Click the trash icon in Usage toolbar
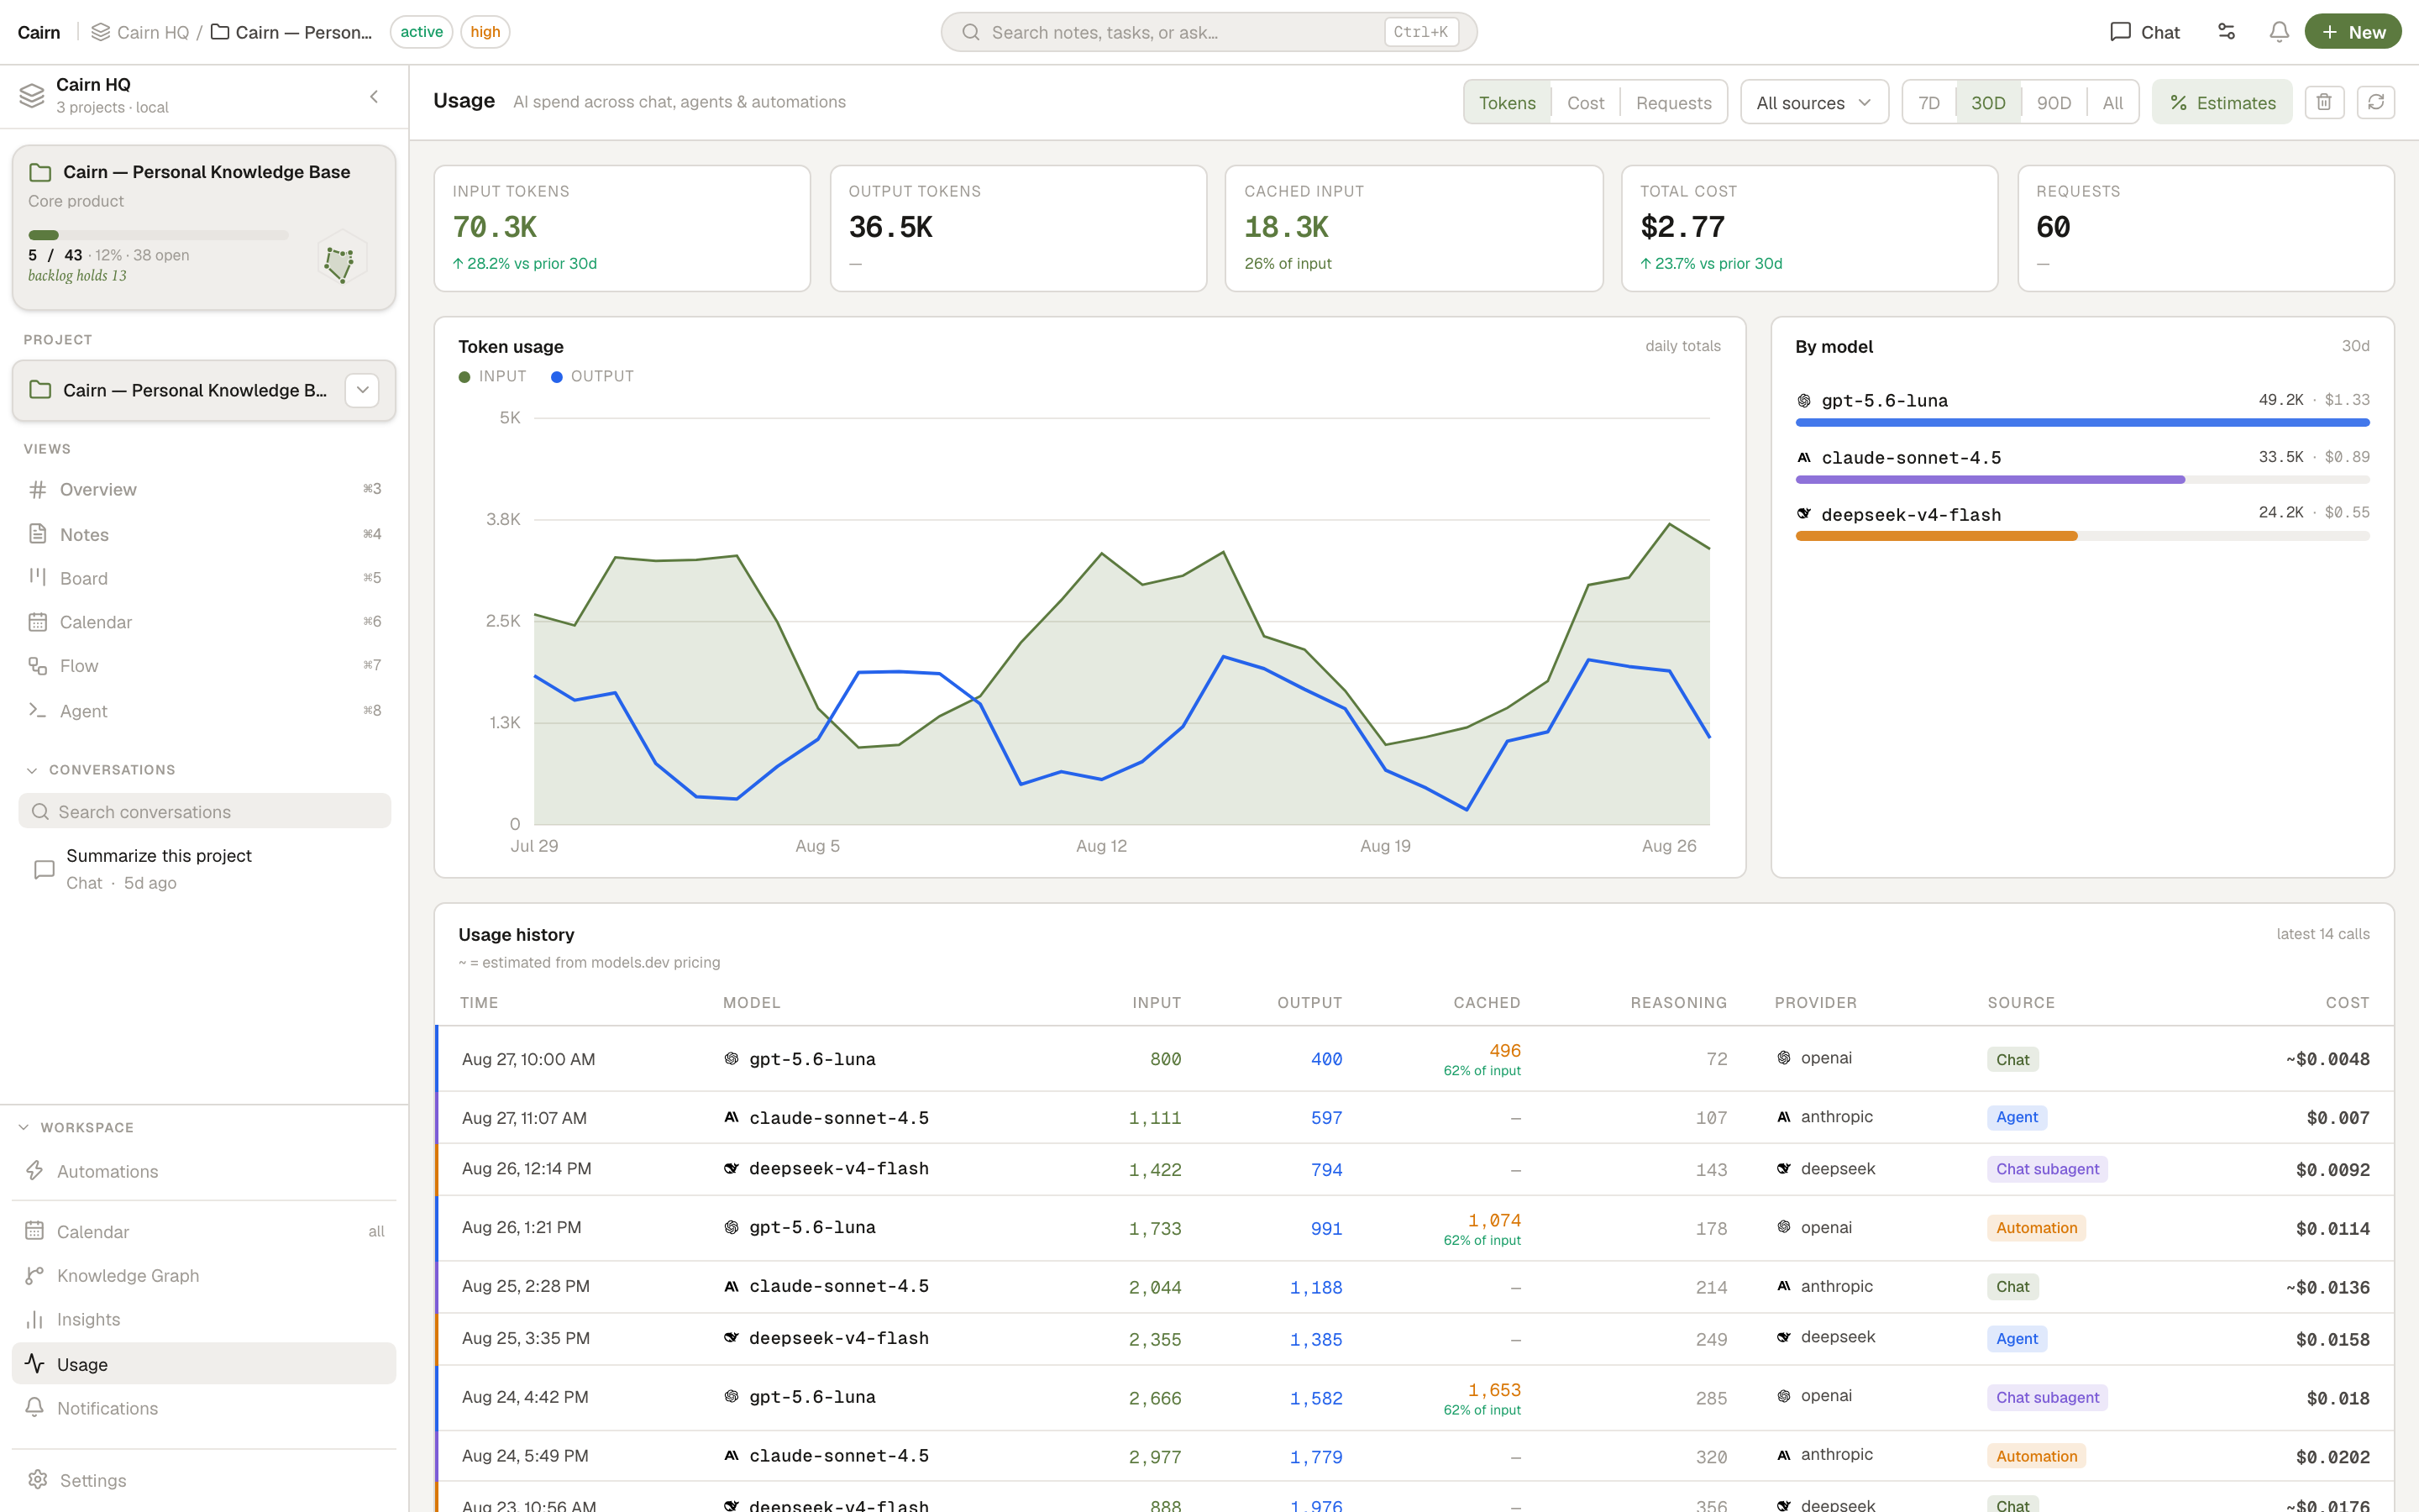Viewport: 2419px width, 1512px height. [x=2324, y=102]
